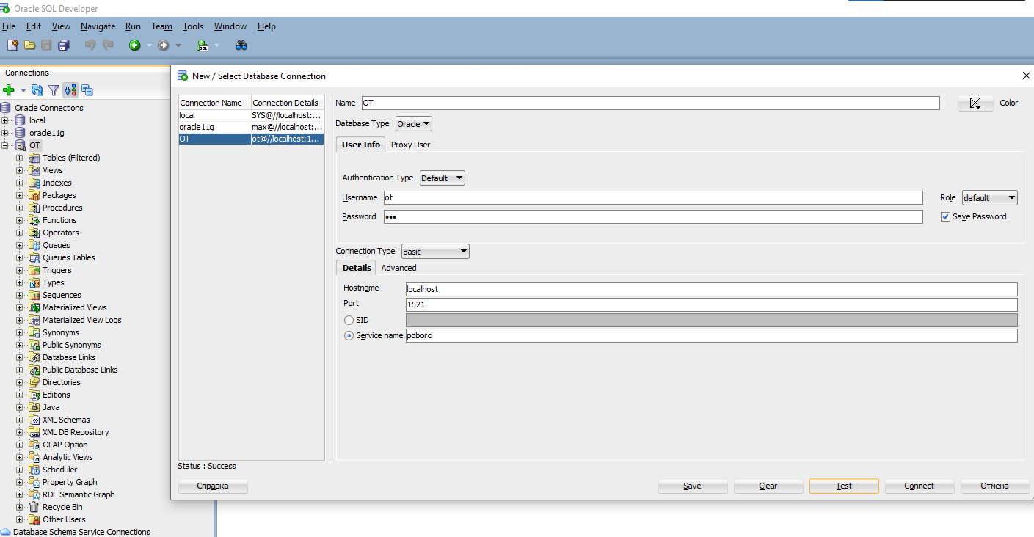Click the schema sort icon in Connections toolbar
Screen dimensions: 1034x537
[70, 90]
